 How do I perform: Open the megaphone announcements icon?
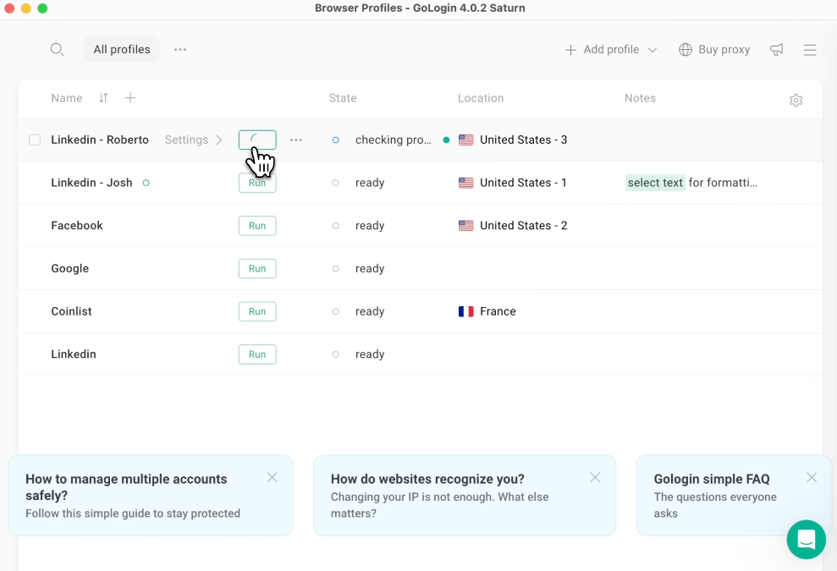(776, 50)
